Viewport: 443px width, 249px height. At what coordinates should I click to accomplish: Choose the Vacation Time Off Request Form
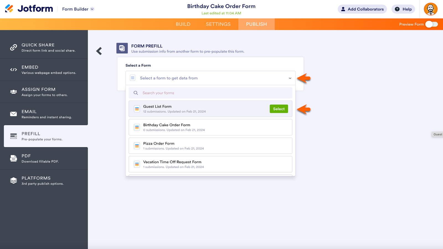click(x=210, y=164)
